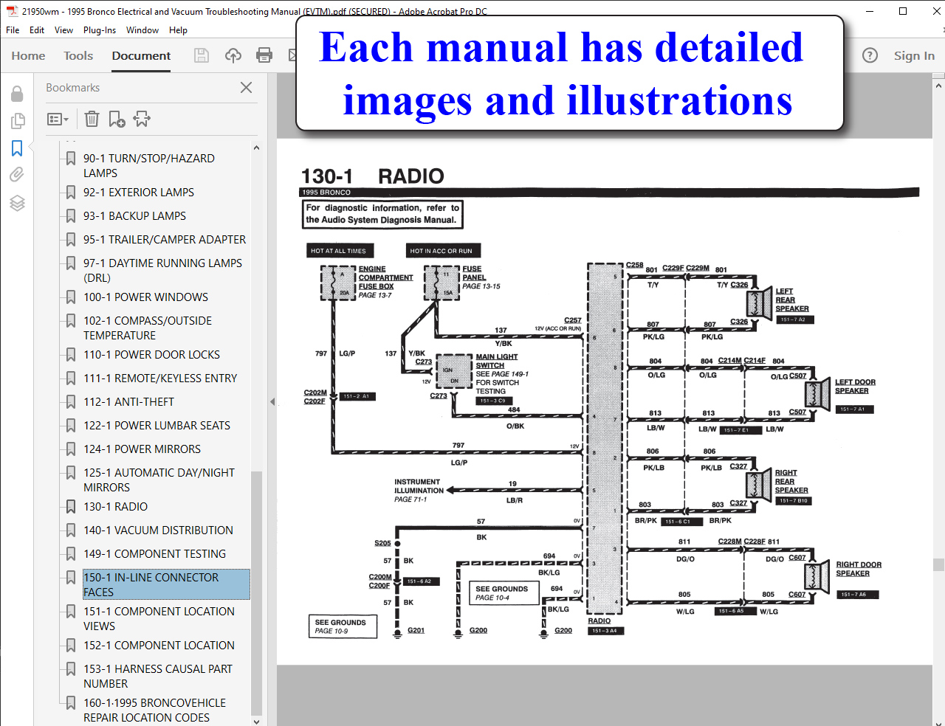Click the Save file icon in toolbar

pyautogui.click(x=201, y=55)
